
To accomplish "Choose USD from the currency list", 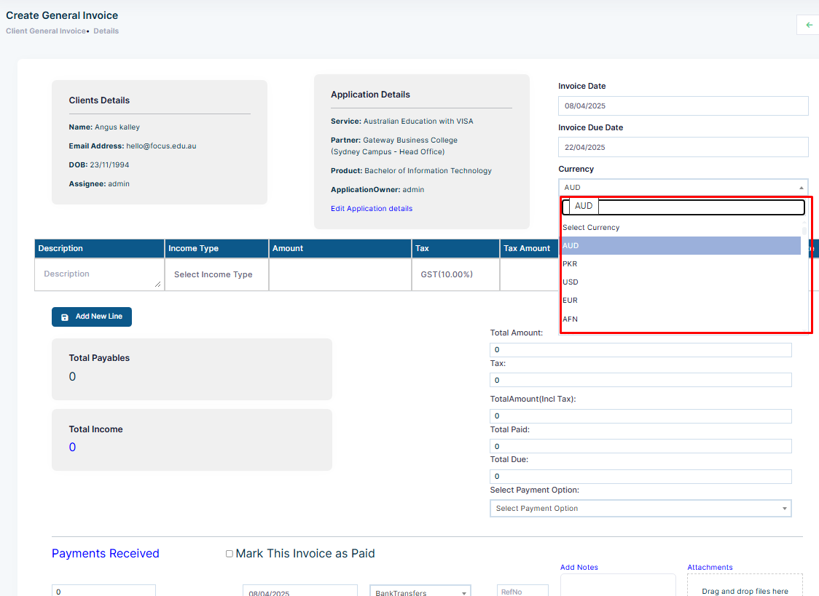I will tap(681, 282).
